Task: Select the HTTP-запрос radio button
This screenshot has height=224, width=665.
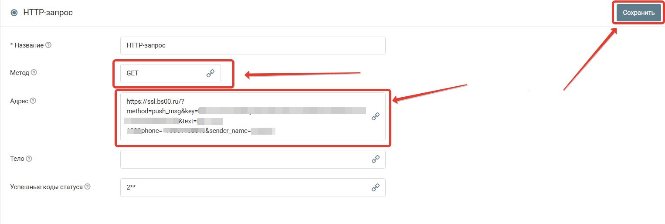Action: 14,13
